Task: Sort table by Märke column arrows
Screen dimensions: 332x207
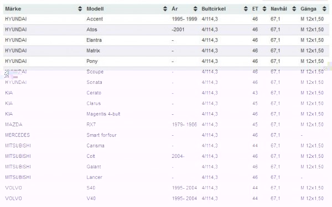Action: tap(80, 9)
